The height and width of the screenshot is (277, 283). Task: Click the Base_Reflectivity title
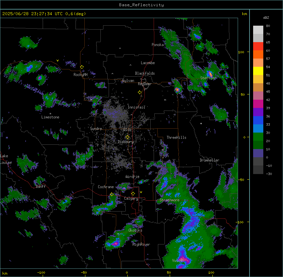click(x=141, y=5)
